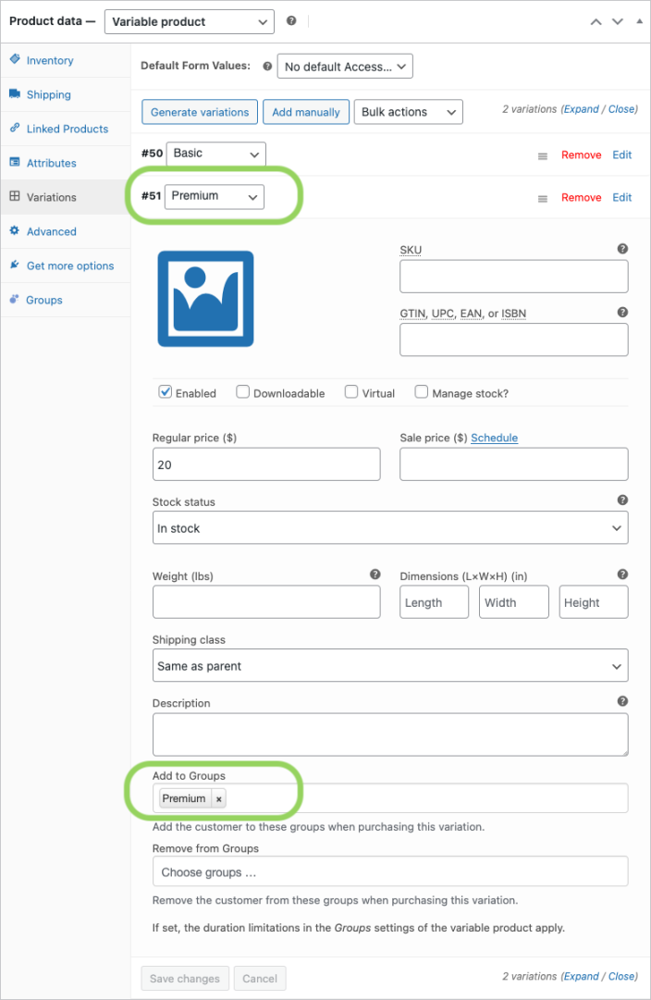651x1000 pixels.
Task: Click the Advanced gear icon
Action: pyautogui.click(x=15, y=231)
